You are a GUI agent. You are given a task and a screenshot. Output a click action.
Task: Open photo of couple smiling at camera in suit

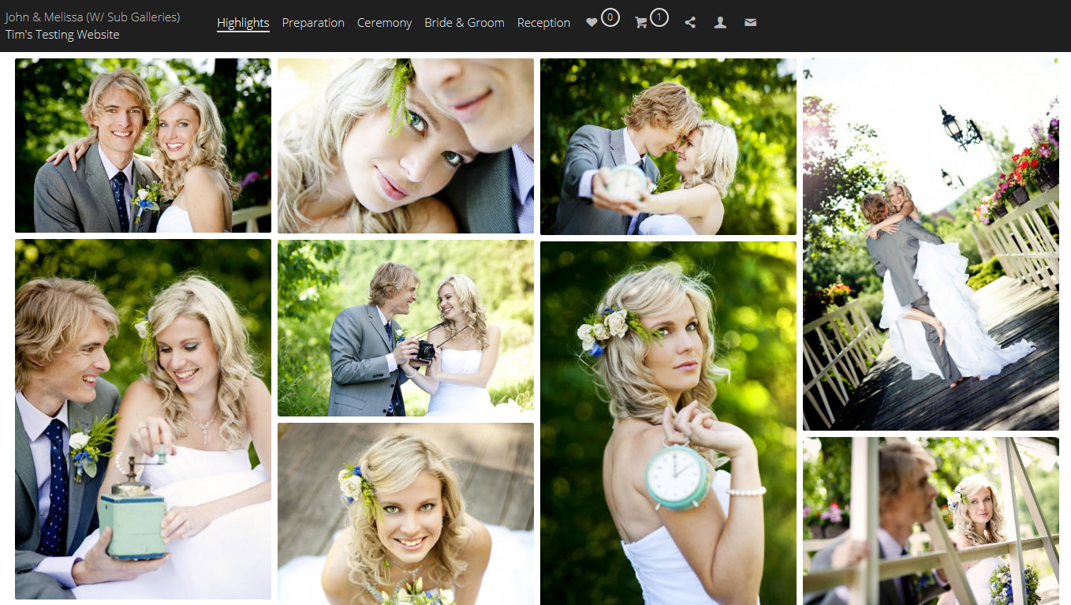coord(143,145)
